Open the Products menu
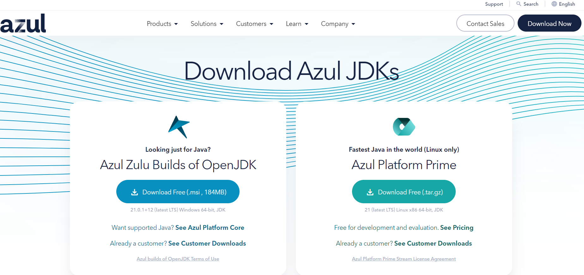This screenshot has width=584, height=275. [x=162, y=24]
